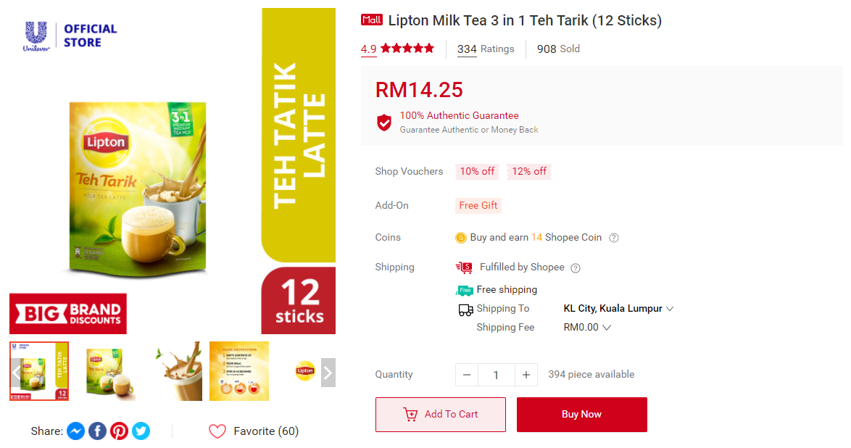851x448 pixels.
Task: Share product on Twitter
Action: pyautogui.click(x=141, y=431)
